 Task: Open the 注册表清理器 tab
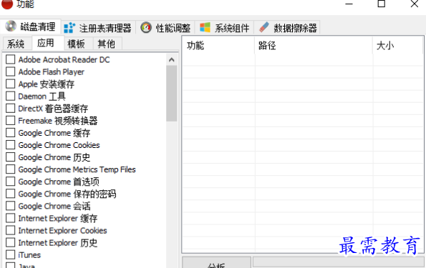point(98,28)
